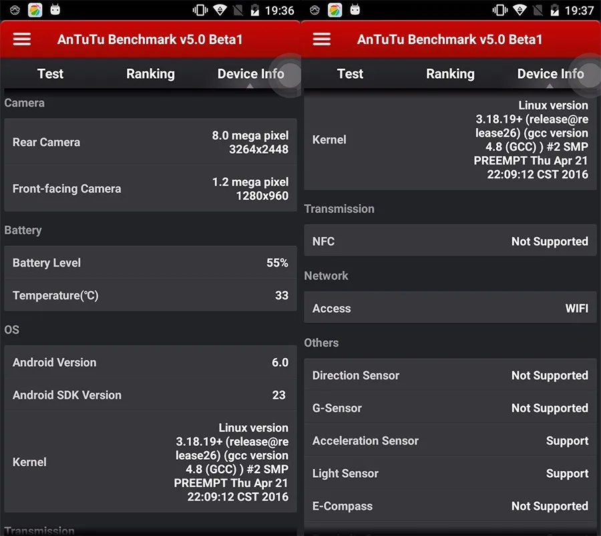The image size is (601, 536).
Task: Tap vibrate mode icon in left status bar
Action: point(200,10)
